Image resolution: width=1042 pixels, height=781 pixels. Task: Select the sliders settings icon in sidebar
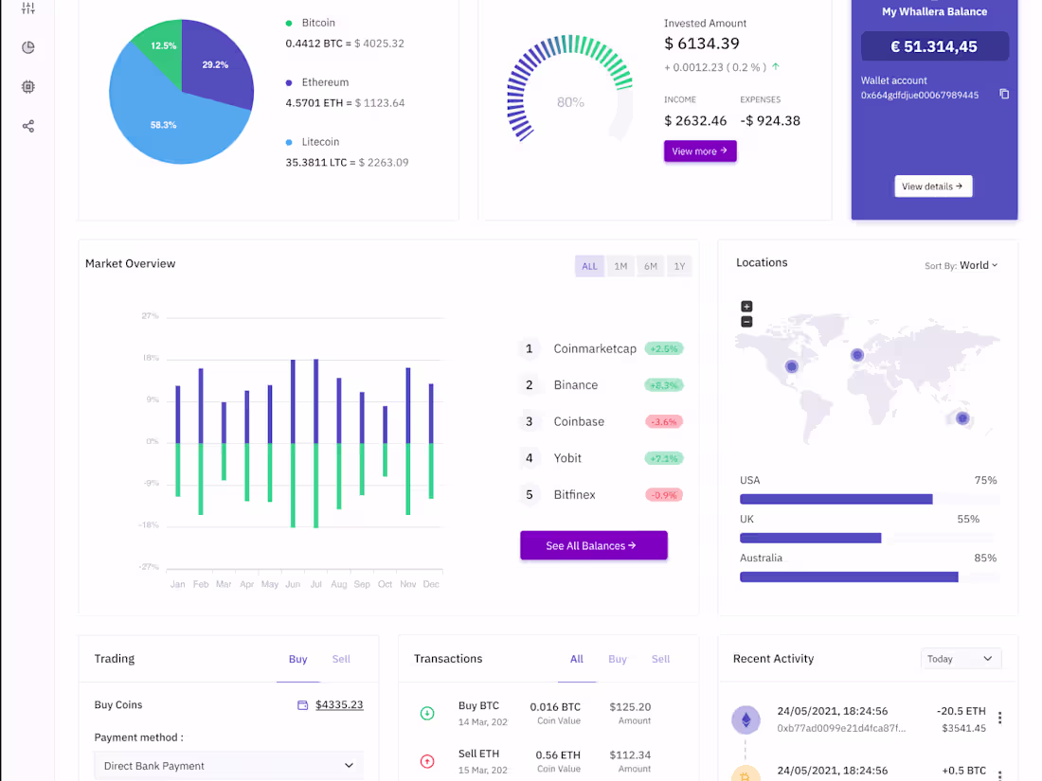pyautogui.click(x=27, y=9)
